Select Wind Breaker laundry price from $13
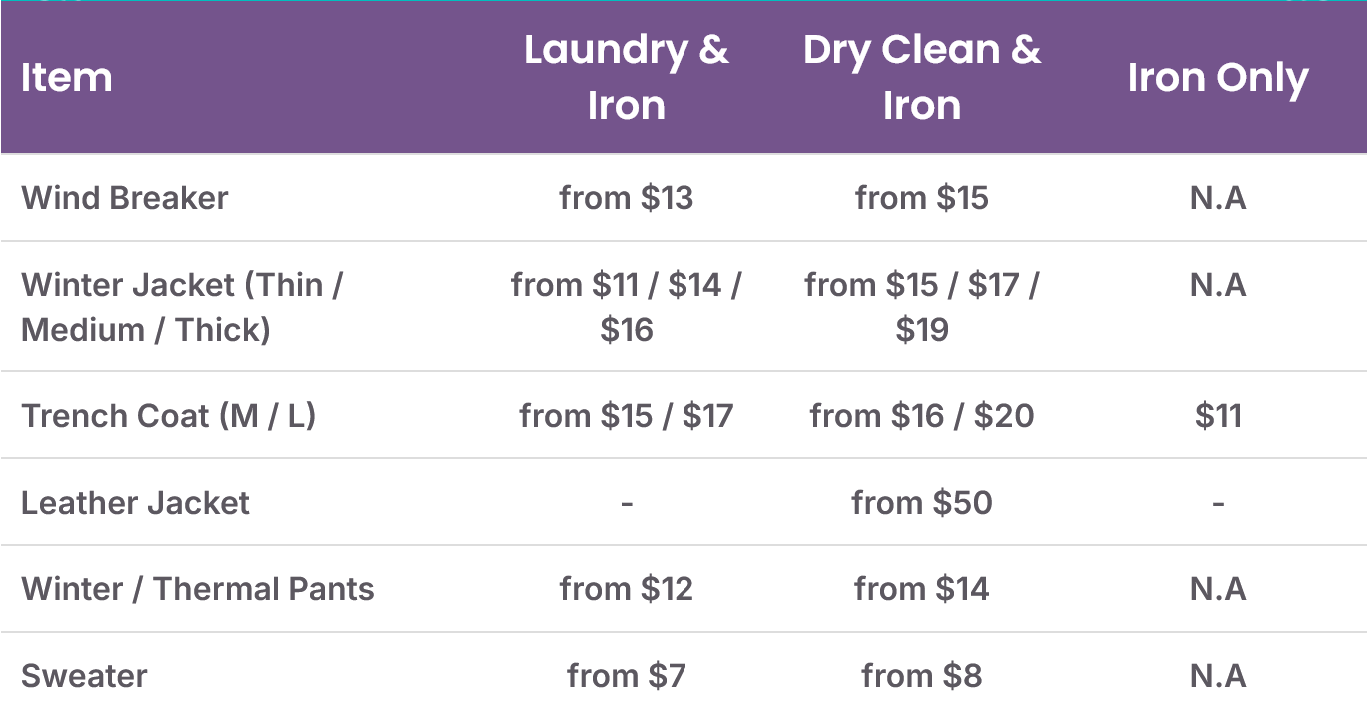This screenshot has width=1367, height=717. click(x=627, y=198)
